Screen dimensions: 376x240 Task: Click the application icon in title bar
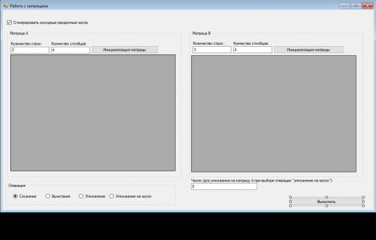coord(6,6)
